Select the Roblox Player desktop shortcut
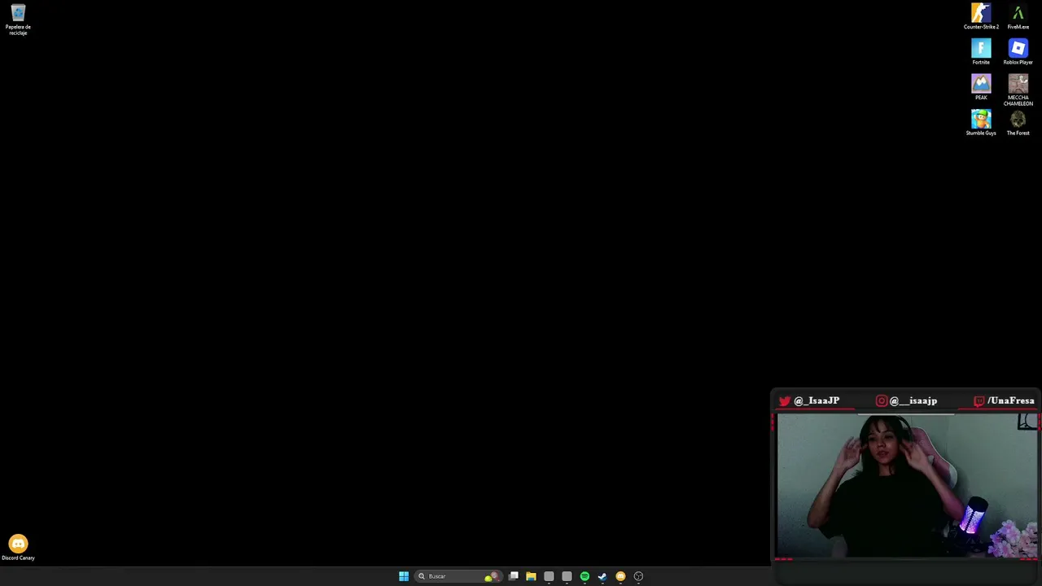The width and height of the screenshot is (1042, 586). coord(1018,52)
